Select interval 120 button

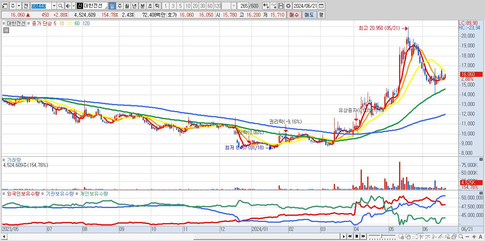pos(217,6)
